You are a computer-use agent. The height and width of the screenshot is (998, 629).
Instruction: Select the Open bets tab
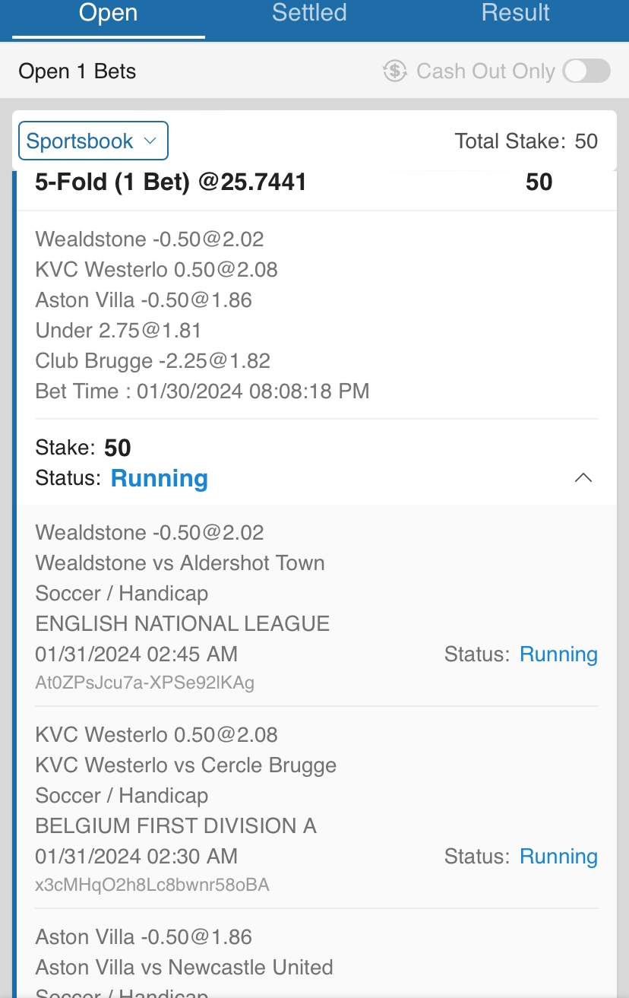pyautogui.click(x=109, y=14)
